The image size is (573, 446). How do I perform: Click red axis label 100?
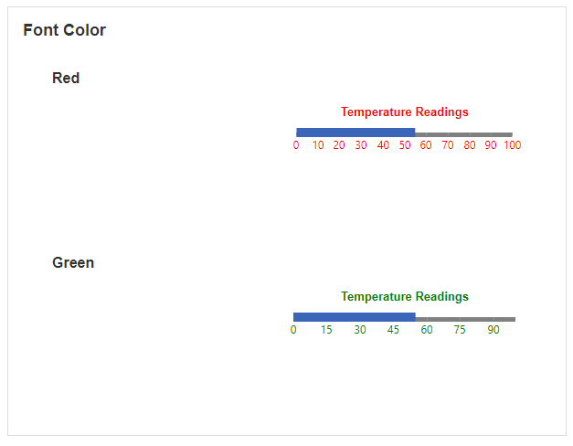pos(512,145)
